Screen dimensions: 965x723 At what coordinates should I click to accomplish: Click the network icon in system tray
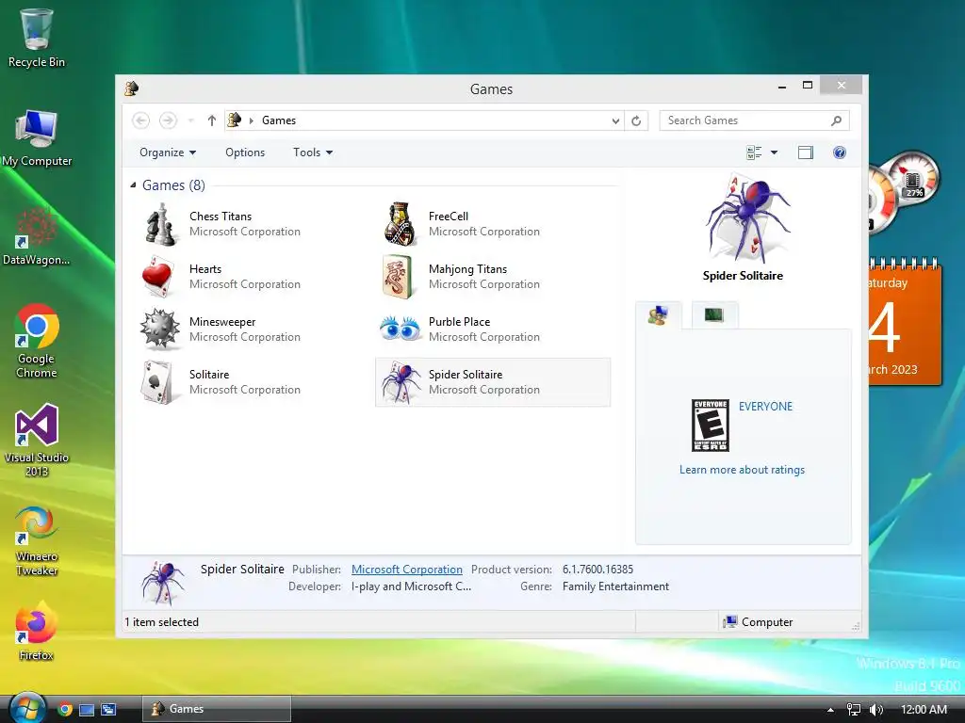pos(854,710)
